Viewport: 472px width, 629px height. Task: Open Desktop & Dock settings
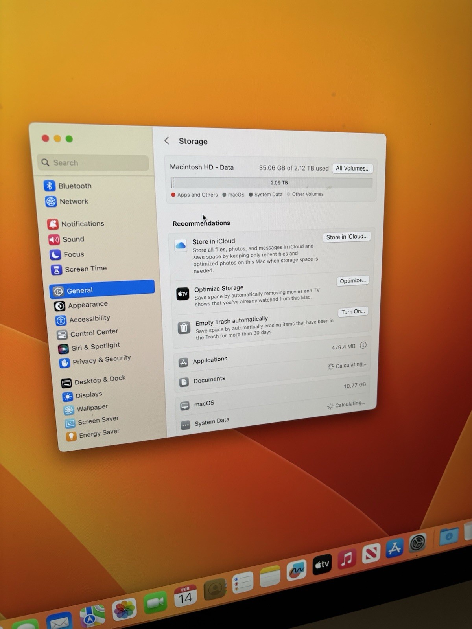tap(94, 381)
